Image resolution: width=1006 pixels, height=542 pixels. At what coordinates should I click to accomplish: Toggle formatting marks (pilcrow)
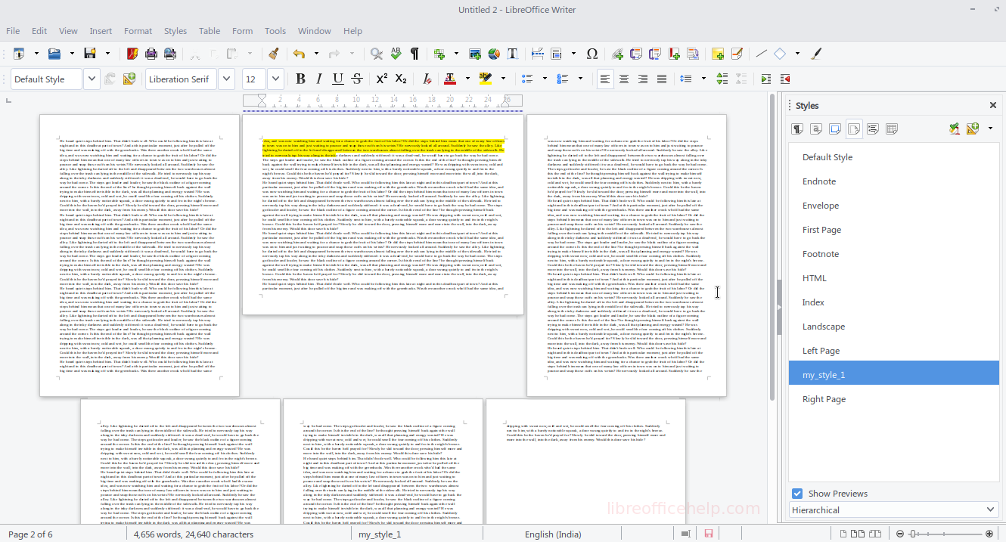coord(415,54)
